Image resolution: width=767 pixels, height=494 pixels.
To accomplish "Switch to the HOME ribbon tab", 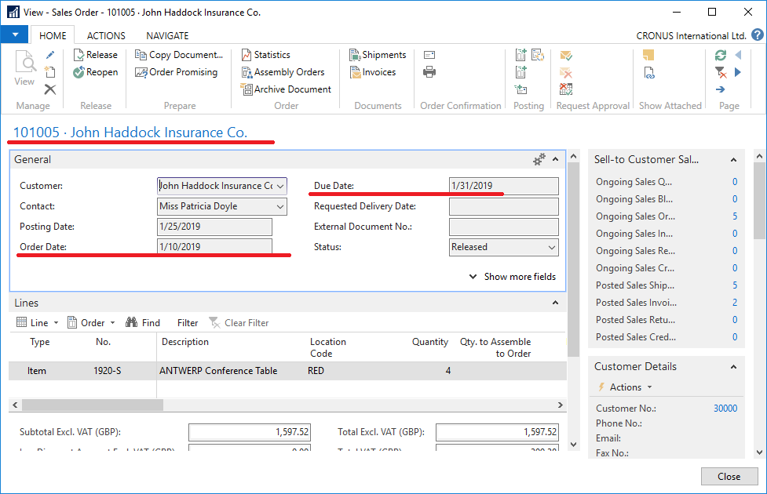I will [x=53, y=35].
